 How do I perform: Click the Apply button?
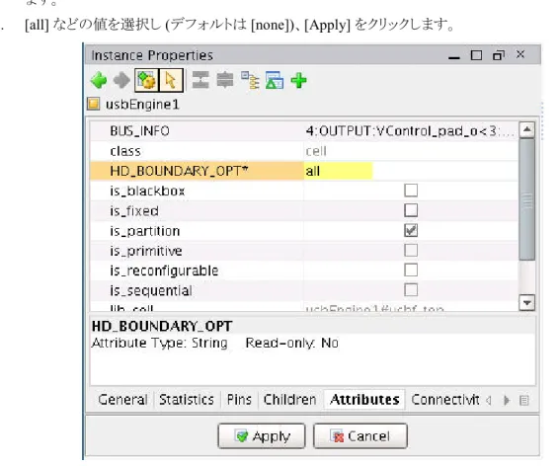coord(262,436)
